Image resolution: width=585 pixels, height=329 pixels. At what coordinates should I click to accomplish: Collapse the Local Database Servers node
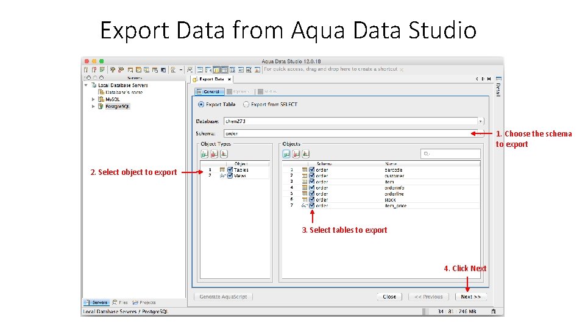coord(86,85)
